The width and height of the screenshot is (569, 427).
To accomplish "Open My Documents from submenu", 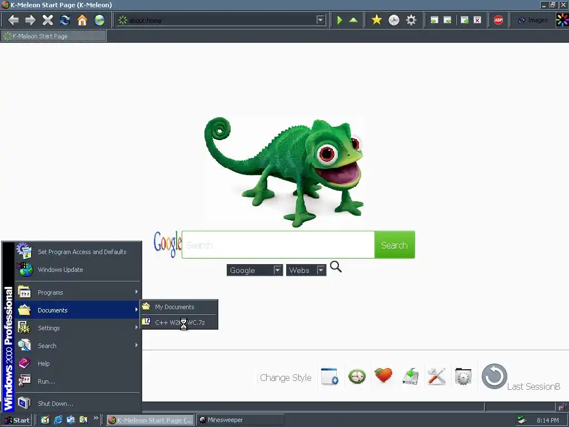I will [x=179, y=307].
